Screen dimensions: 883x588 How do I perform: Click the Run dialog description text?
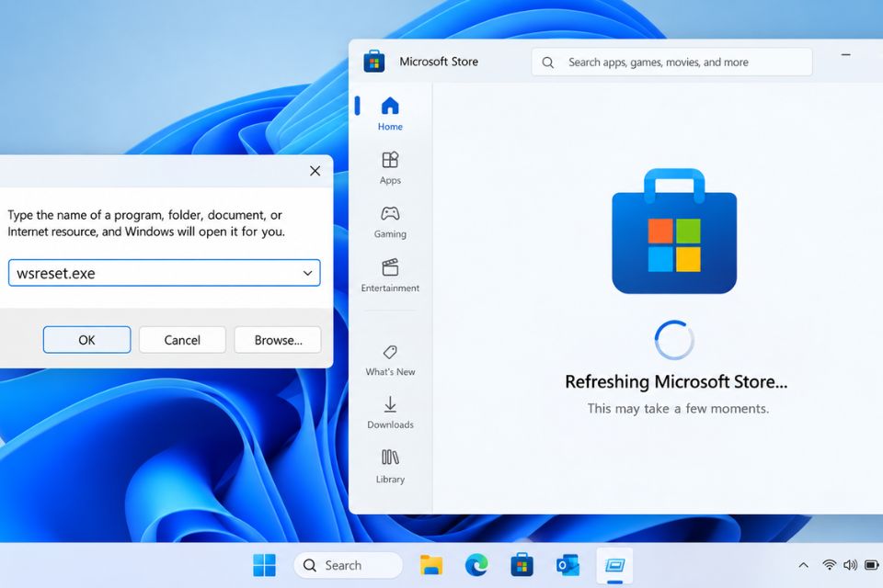click(x=146, y=223)
